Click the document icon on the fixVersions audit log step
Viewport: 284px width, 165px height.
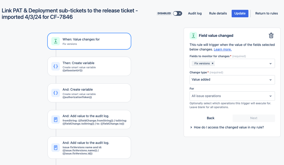[56, 147]
